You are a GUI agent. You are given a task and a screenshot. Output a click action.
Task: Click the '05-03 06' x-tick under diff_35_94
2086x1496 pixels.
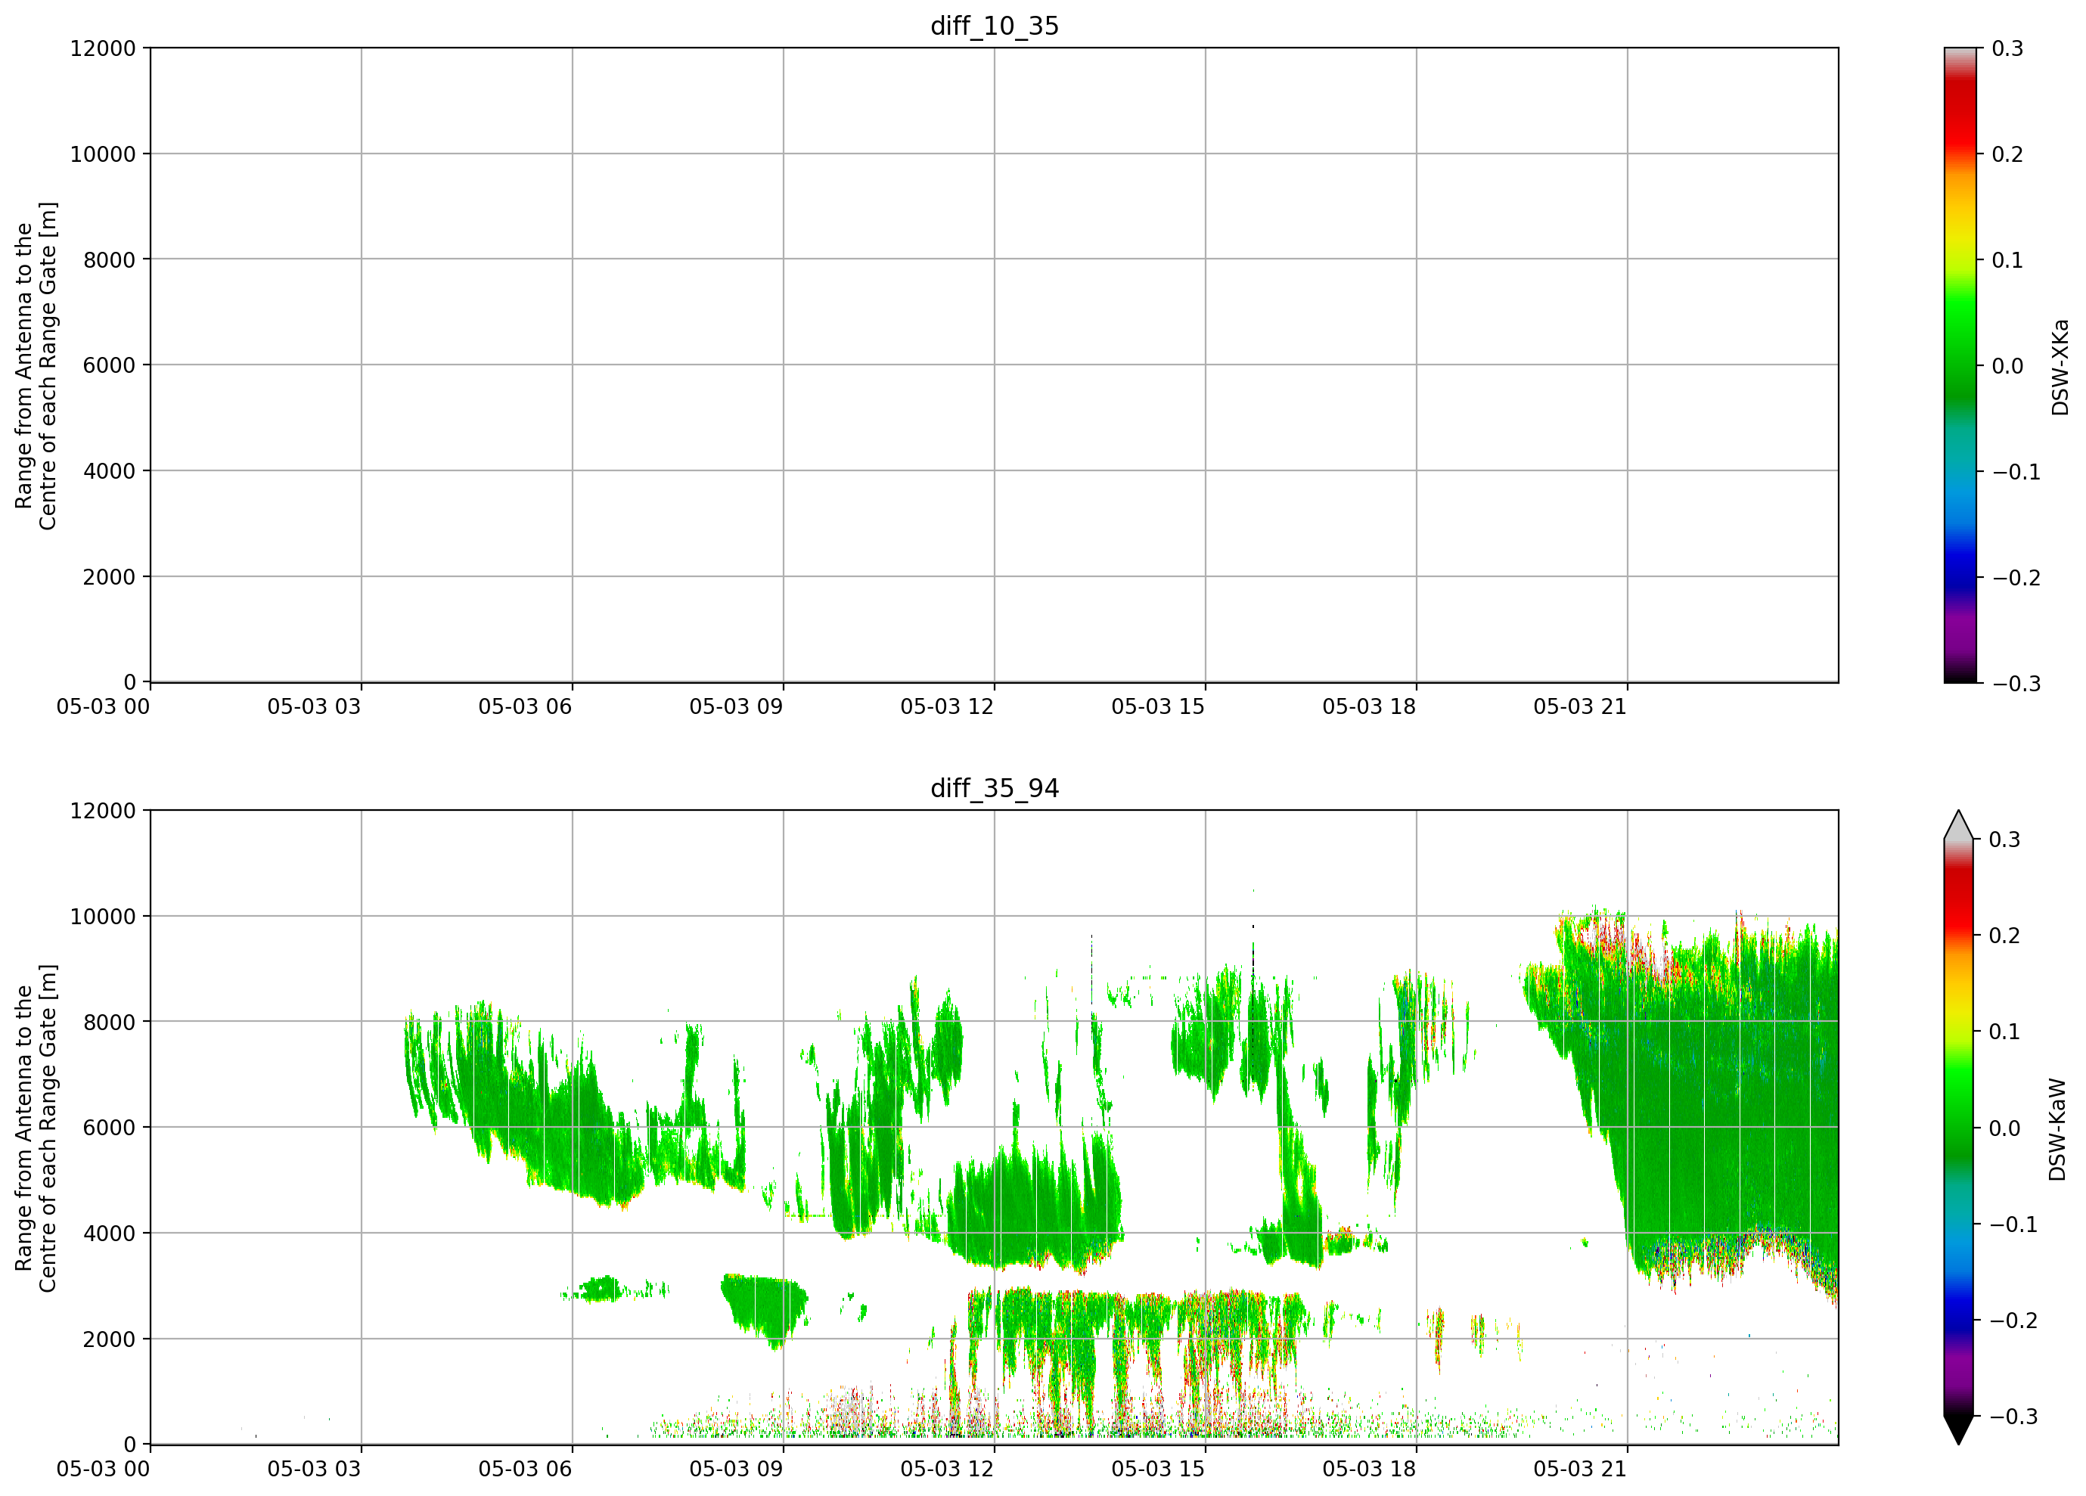click(x=525, y=1469)
